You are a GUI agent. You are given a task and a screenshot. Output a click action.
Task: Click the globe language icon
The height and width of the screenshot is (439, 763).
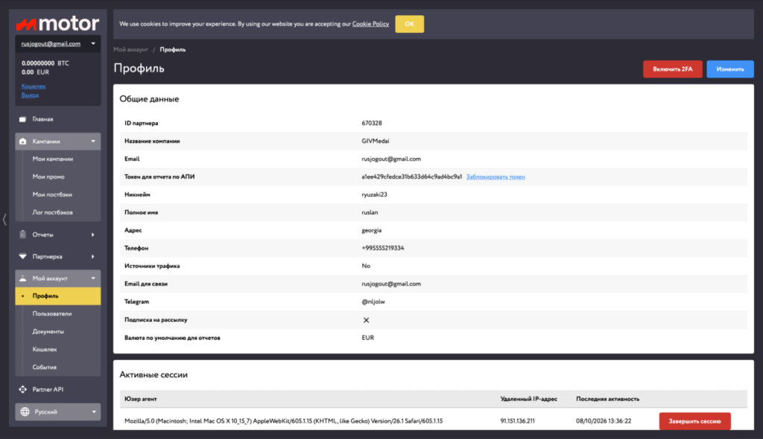[x=25, y=411]
